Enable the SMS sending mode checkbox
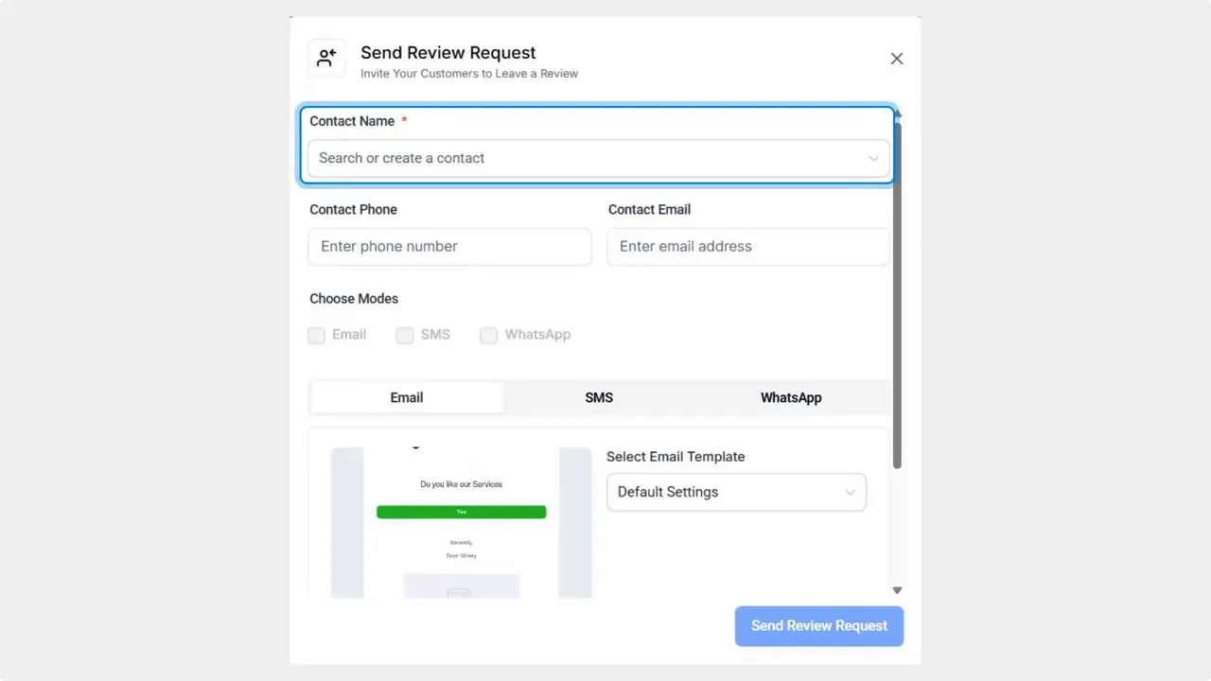The width and height of the screenshot is (1211, 681). point(404,335)
